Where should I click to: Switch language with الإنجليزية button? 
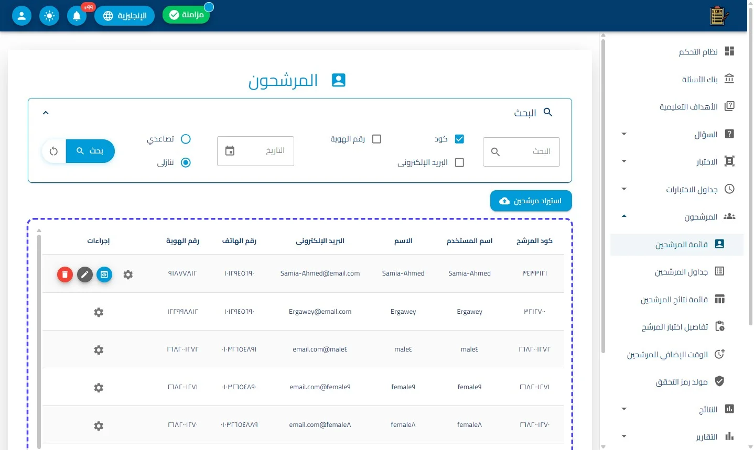click(125, 16)
